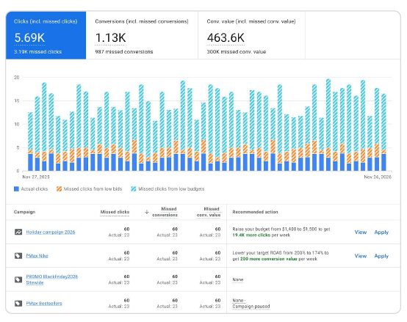407x322 pixels.
Task: View the Holiday campaign 2026 budget recommendation
Action: click(x=361, y=232)
